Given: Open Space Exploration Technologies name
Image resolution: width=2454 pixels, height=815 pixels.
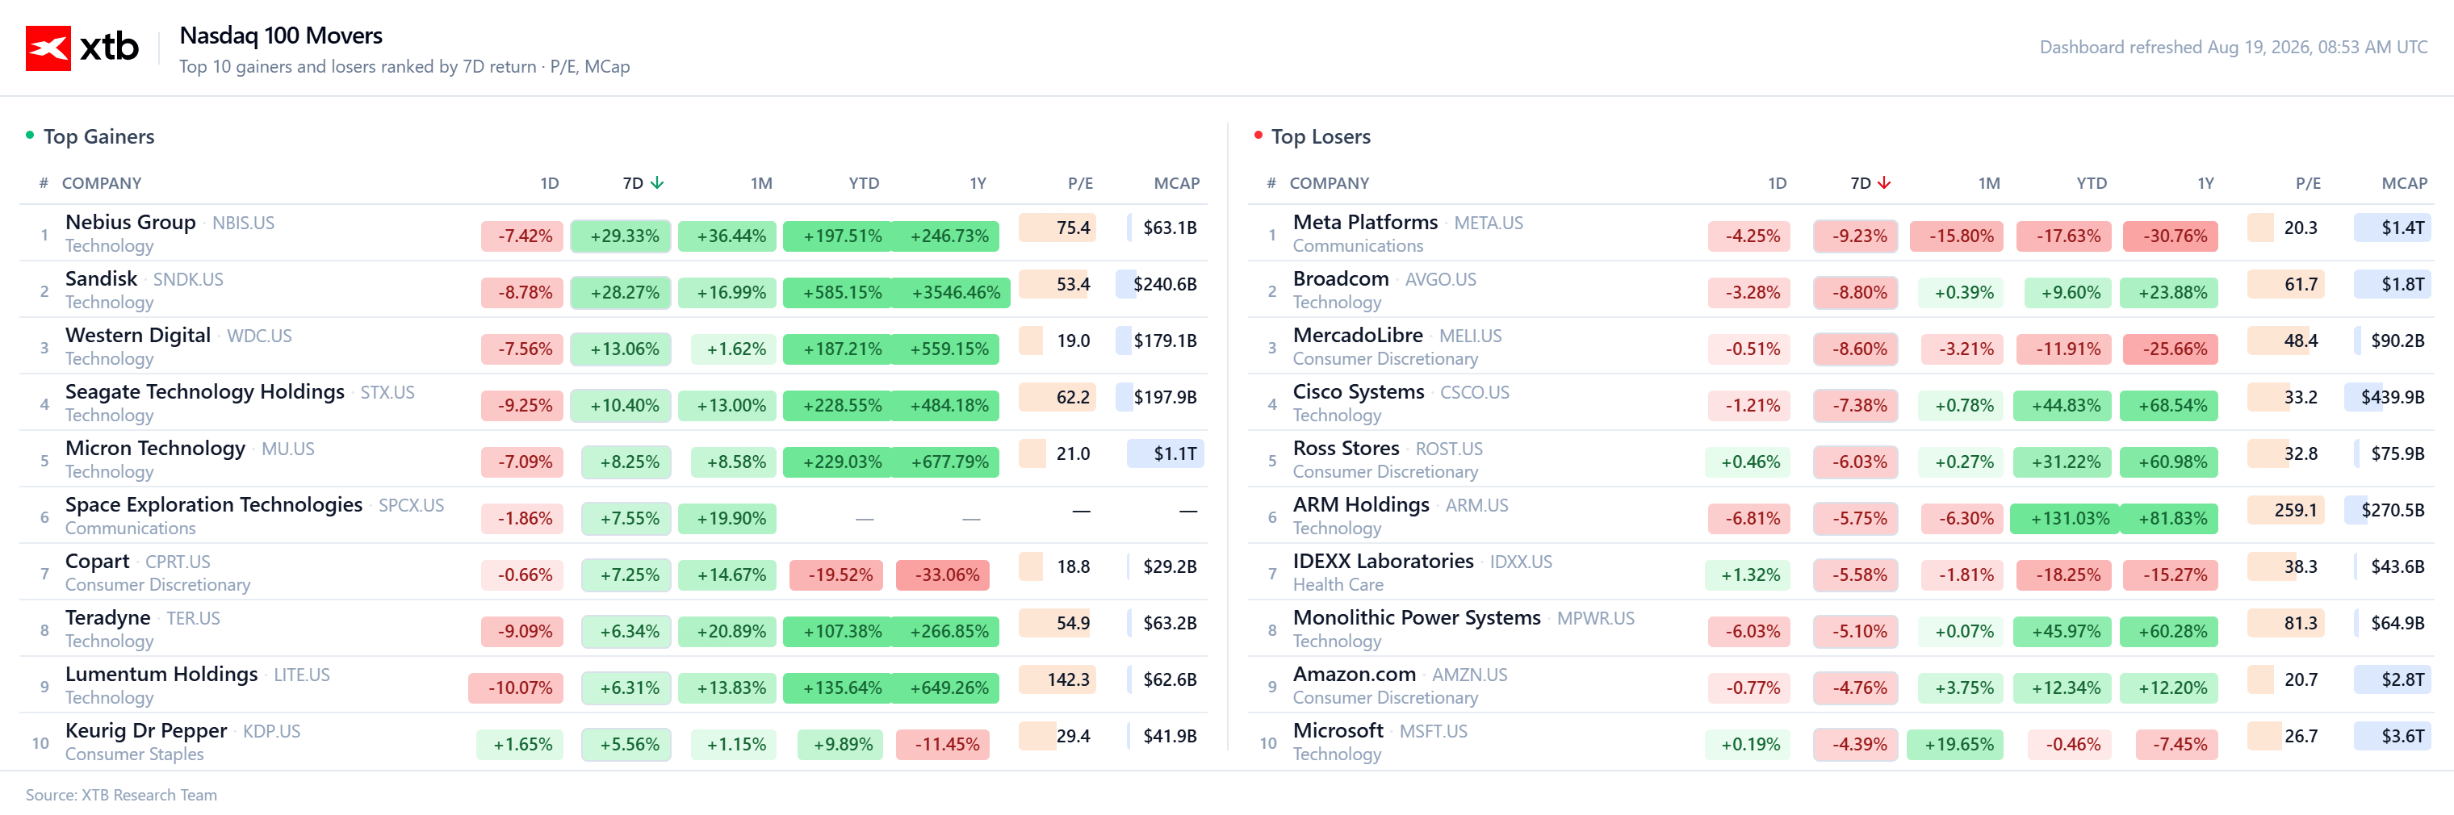Looking at the screenshot, I should click(213, 504).
